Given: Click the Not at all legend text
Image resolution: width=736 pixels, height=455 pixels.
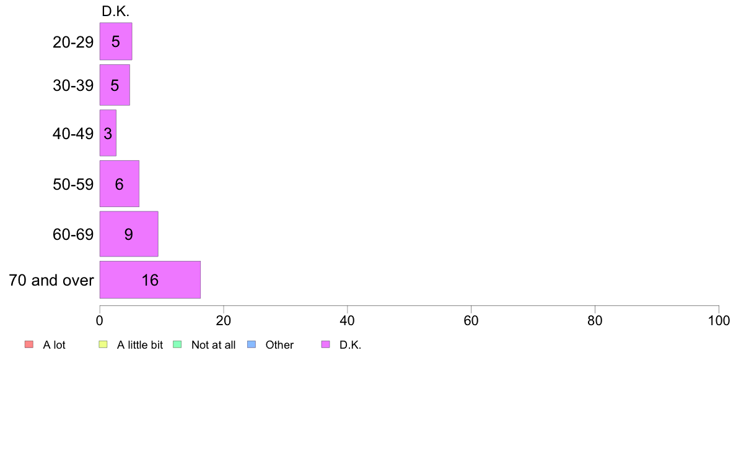Looking at the screenshot, I should coord(214,345).
